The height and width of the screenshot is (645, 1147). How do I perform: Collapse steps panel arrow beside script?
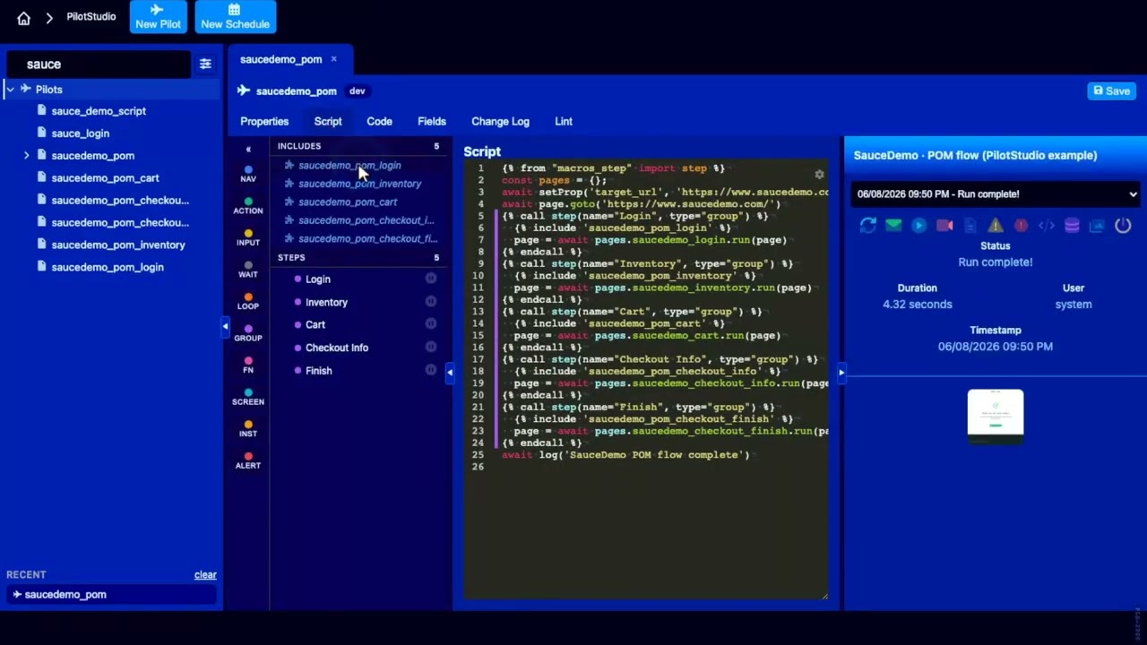450,372
